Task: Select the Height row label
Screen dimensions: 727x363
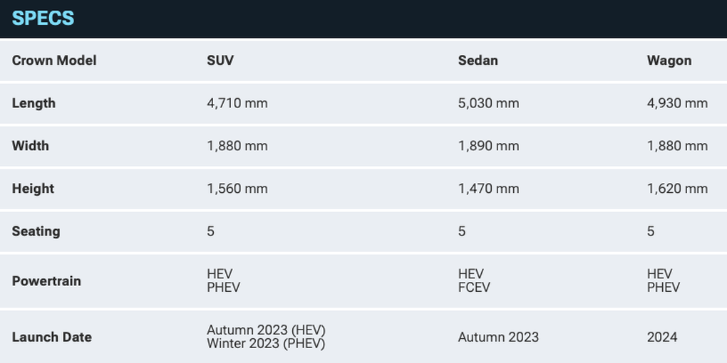Action: coord(33,189)
